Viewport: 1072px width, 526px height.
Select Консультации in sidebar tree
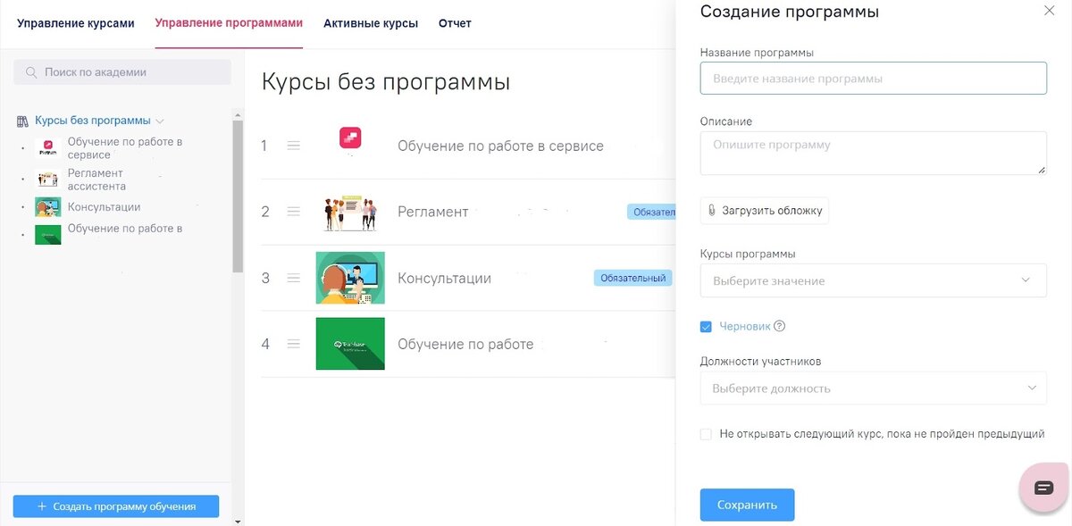pyautogui.click(x=104, y=207)
